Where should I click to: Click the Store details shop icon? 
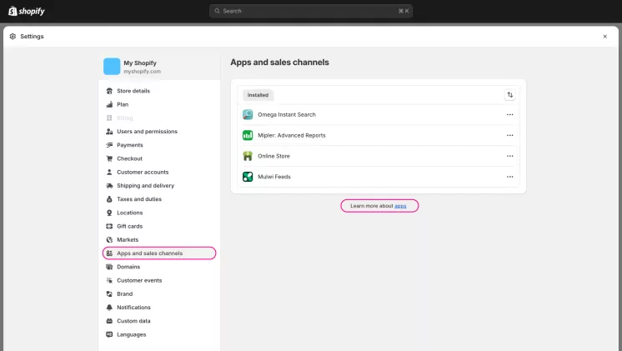click(x=109, y=91)
